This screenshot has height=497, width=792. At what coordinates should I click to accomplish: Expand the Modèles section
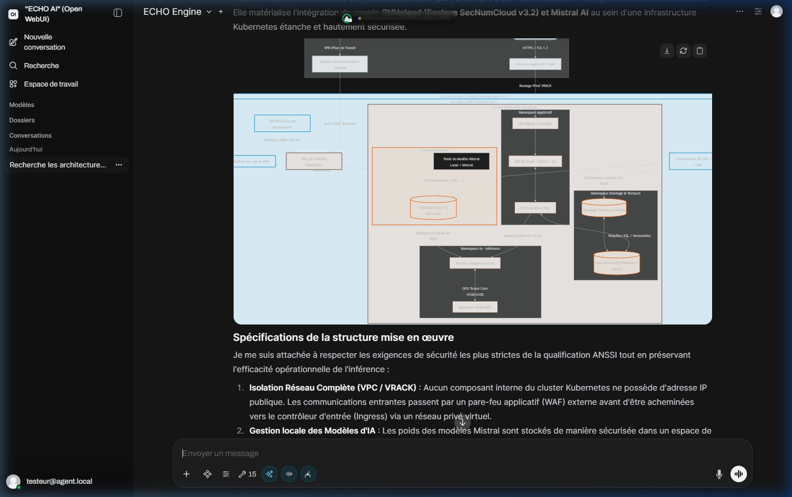(22, 105)
